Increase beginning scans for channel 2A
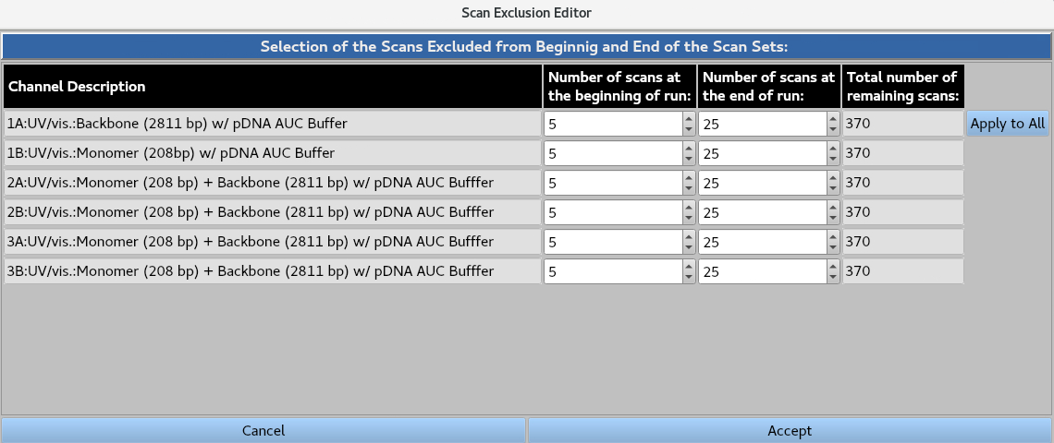 [689, 177]
